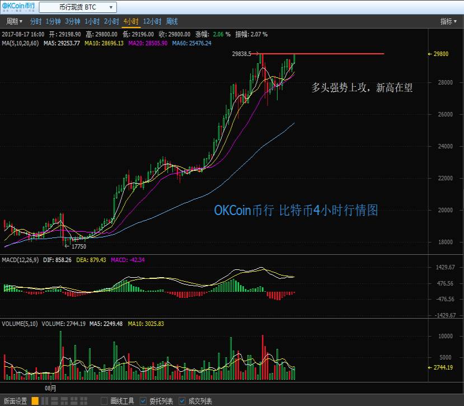This screenshot has width=464, height=406.
Task: Uncheck the 成交列表 checkbox
Action: [x=182, y=401]
